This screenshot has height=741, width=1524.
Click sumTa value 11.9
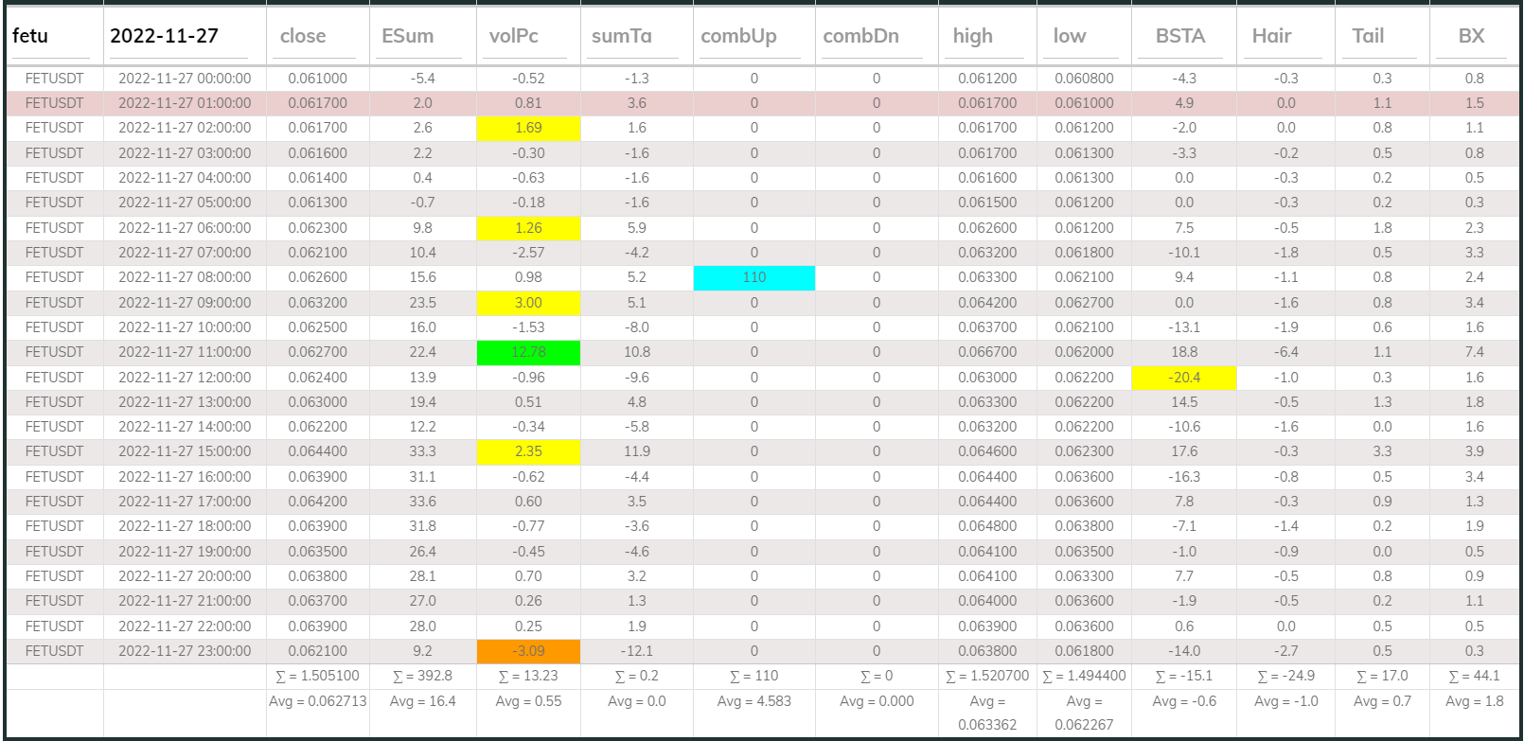[637, 451]
